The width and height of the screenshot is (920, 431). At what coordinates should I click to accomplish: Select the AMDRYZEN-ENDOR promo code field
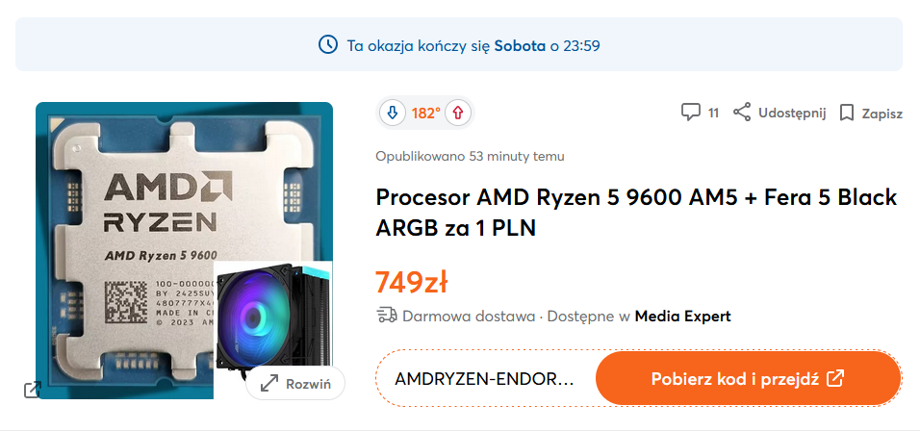point(485,378)
